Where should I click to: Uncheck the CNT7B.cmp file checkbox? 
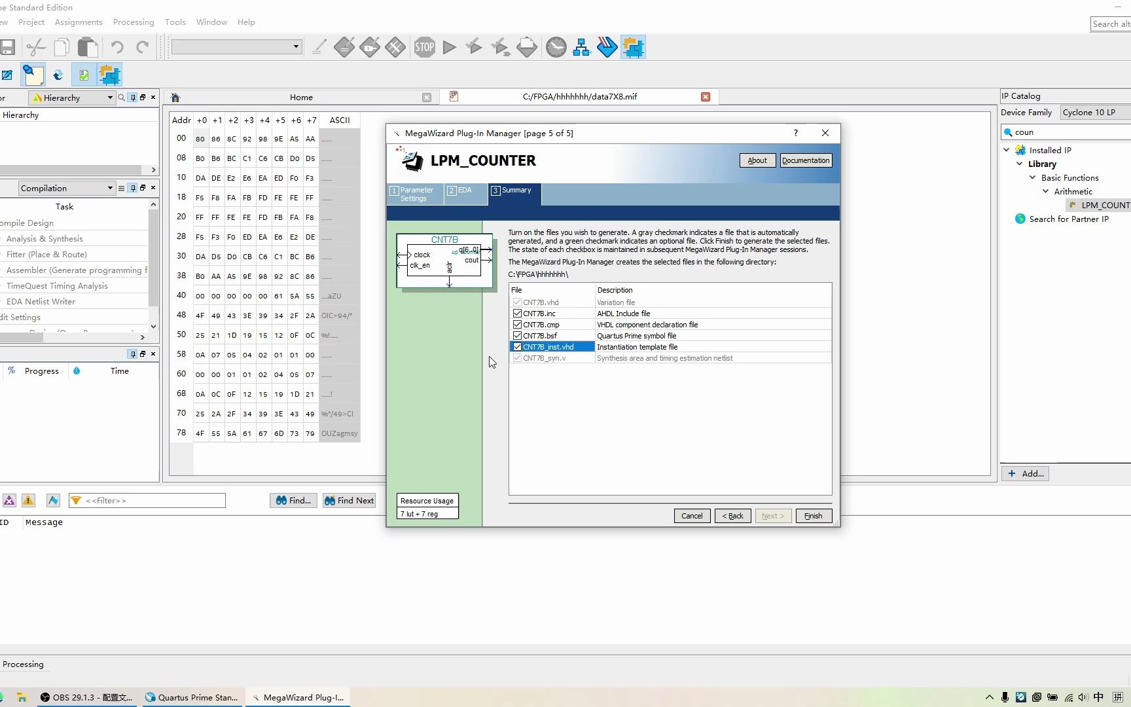pos(518,325)
